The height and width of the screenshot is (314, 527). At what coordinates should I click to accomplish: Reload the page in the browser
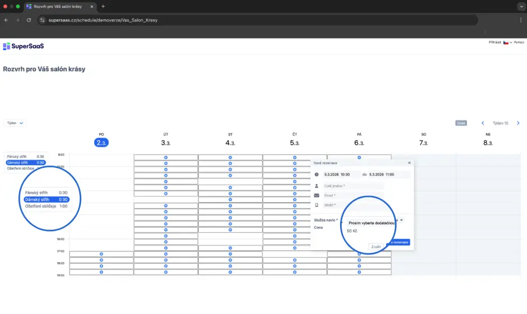click(x=28, y=20)
